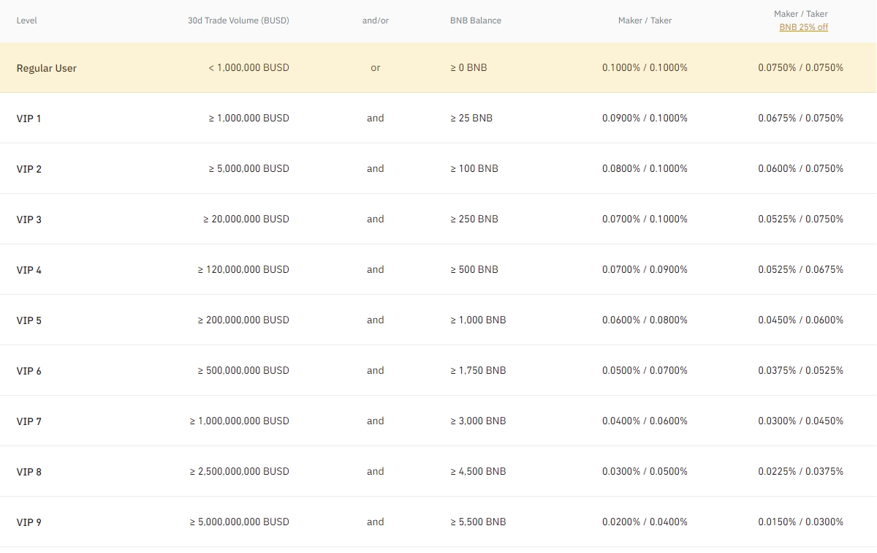Click the VIP 1 level label
Image resolution: width=877 pixels, height=553 pixels.
(x=29, y=118)
